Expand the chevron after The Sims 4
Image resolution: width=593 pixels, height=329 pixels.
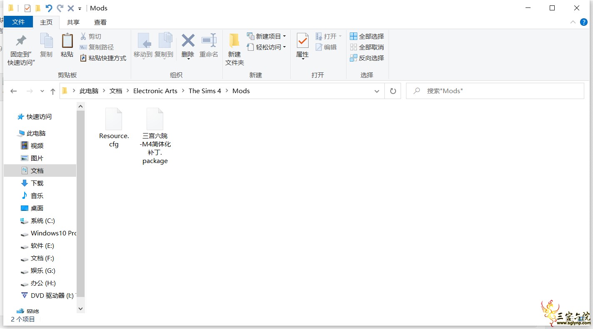click(x=227, y=91)
